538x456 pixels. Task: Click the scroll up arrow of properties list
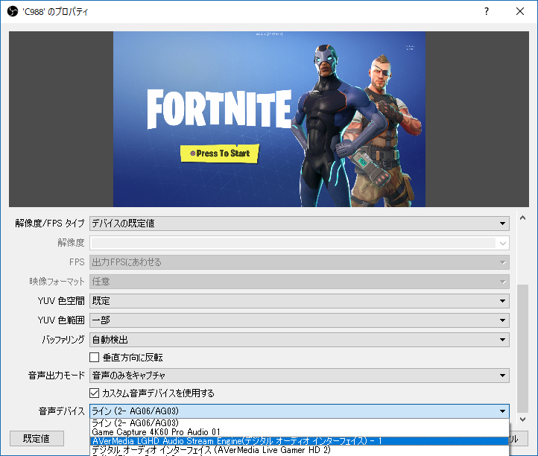pyautogui.click(x=522, y=218)
